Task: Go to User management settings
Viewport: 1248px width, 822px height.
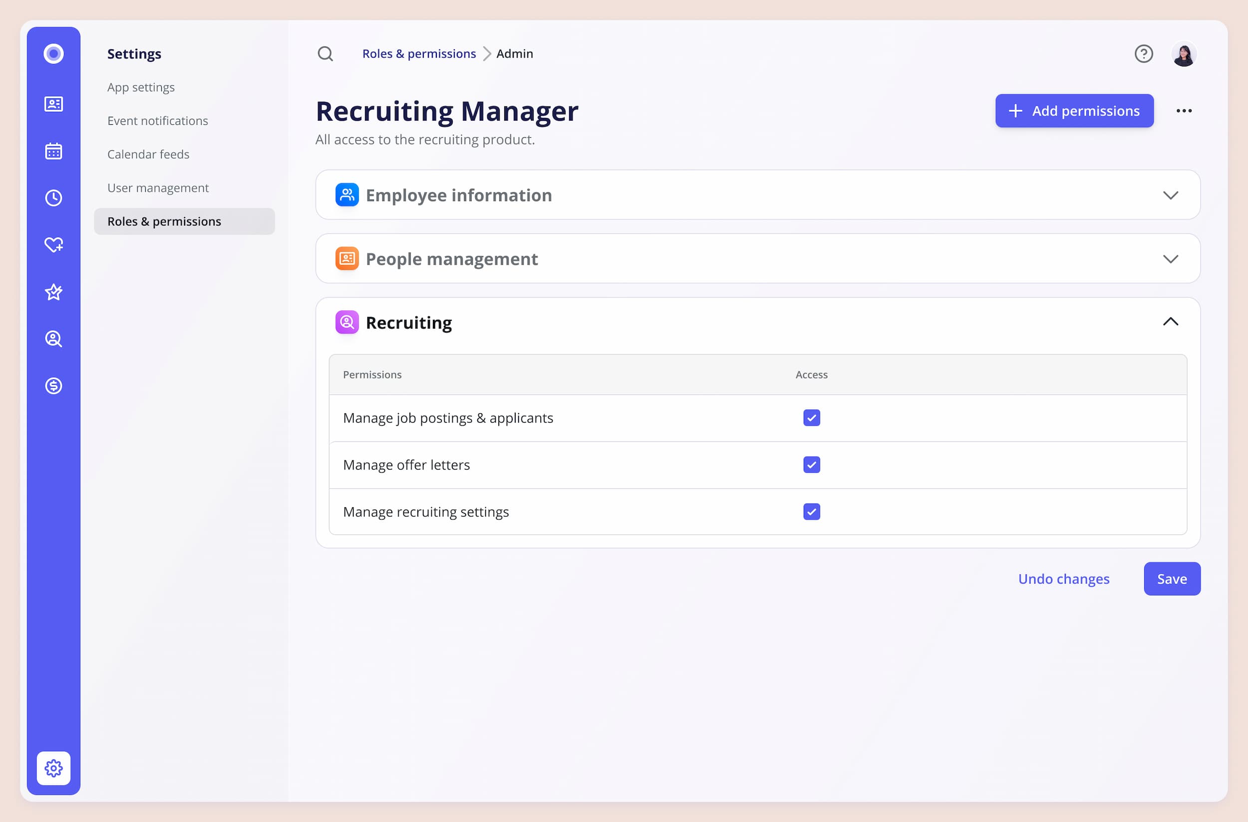Action: (158, 188)
